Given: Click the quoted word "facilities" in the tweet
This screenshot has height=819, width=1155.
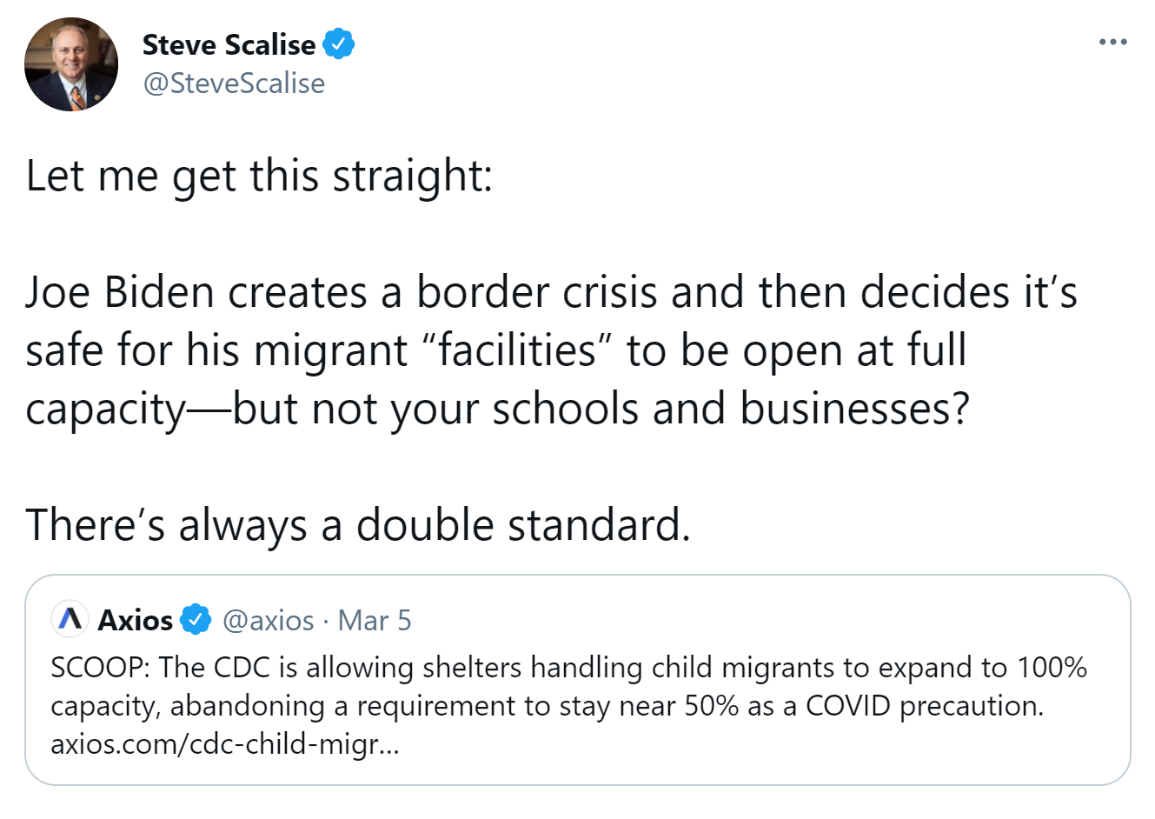Looking at the screenshot, I should coord(516,350).
